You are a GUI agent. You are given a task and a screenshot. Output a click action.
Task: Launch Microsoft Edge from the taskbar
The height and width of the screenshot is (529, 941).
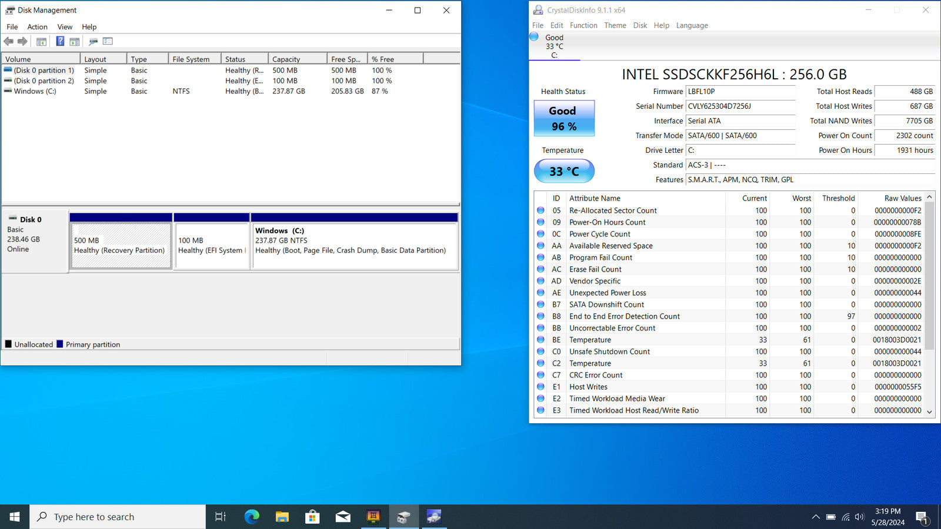[x=252, y=517]
